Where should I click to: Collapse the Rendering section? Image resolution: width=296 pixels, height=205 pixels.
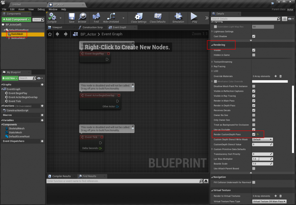click(212, 45)
